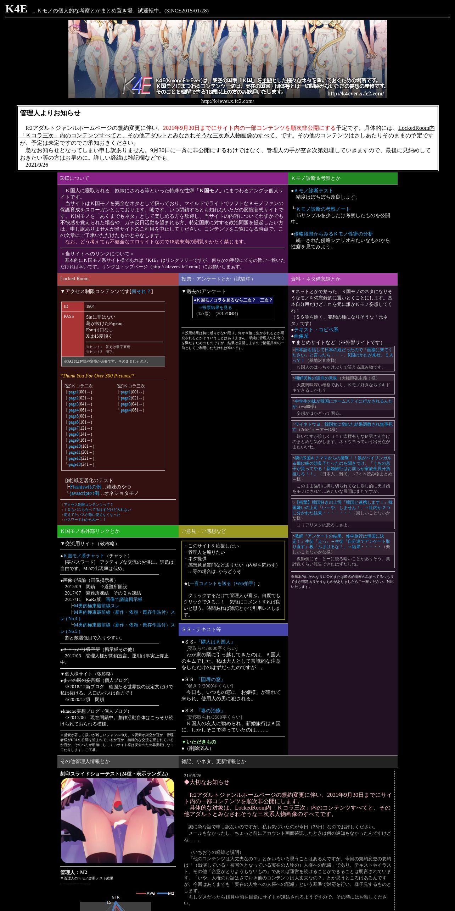Open SS 国辱の窓 story link
This screenshot has height=911, width=455.
tap(211, 679)
